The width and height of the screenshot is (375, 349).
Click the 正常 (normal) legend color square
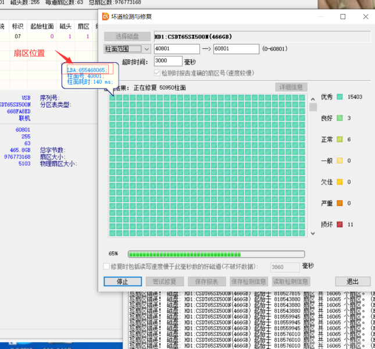[340, 140]
